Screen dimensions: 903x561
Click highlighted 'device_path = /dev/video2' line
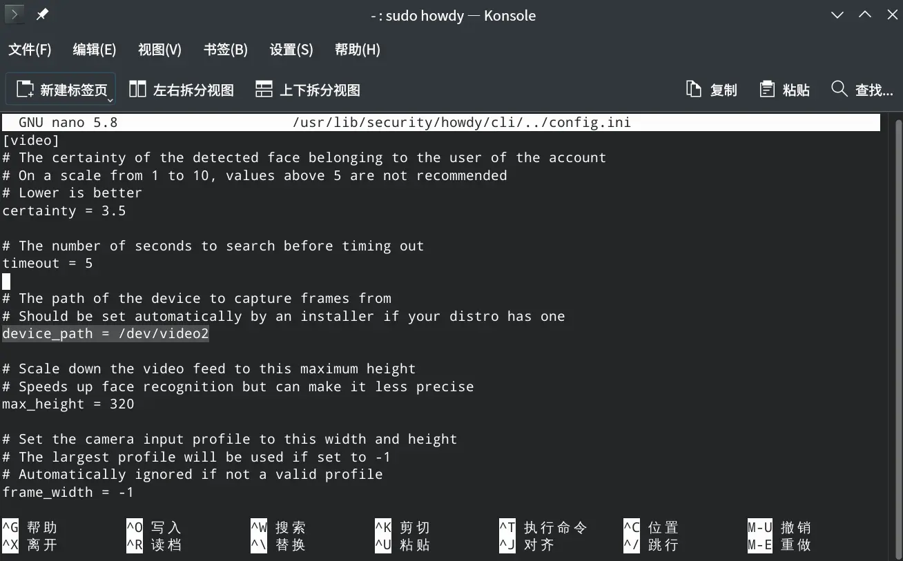click(x=106, y=334)
